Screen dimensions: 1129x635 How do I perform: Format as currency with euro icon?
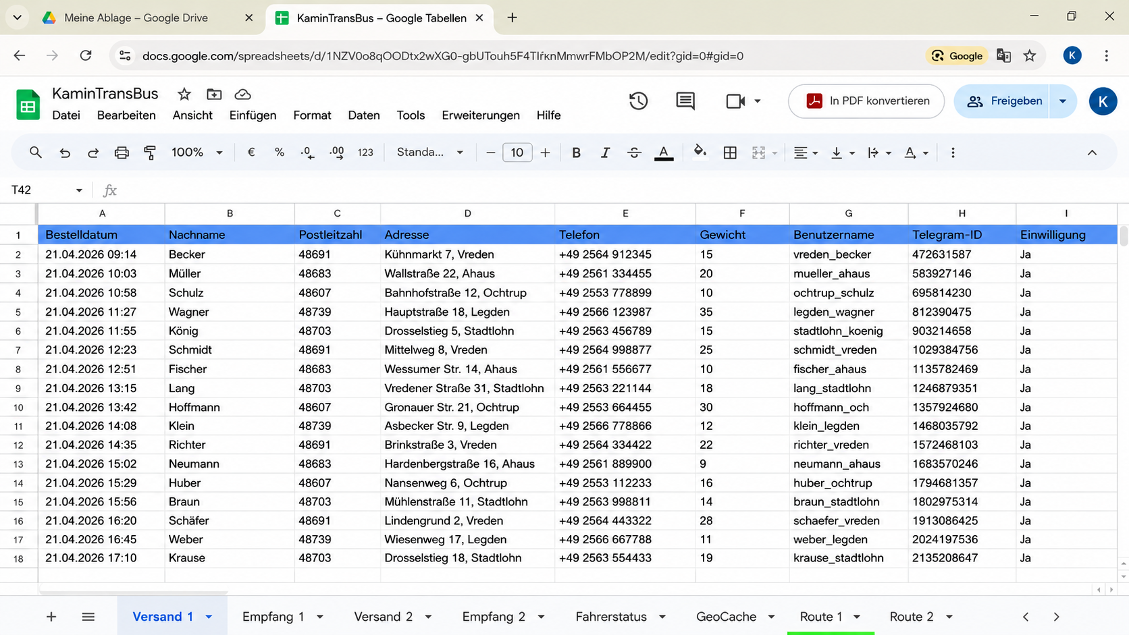point(251,153)
